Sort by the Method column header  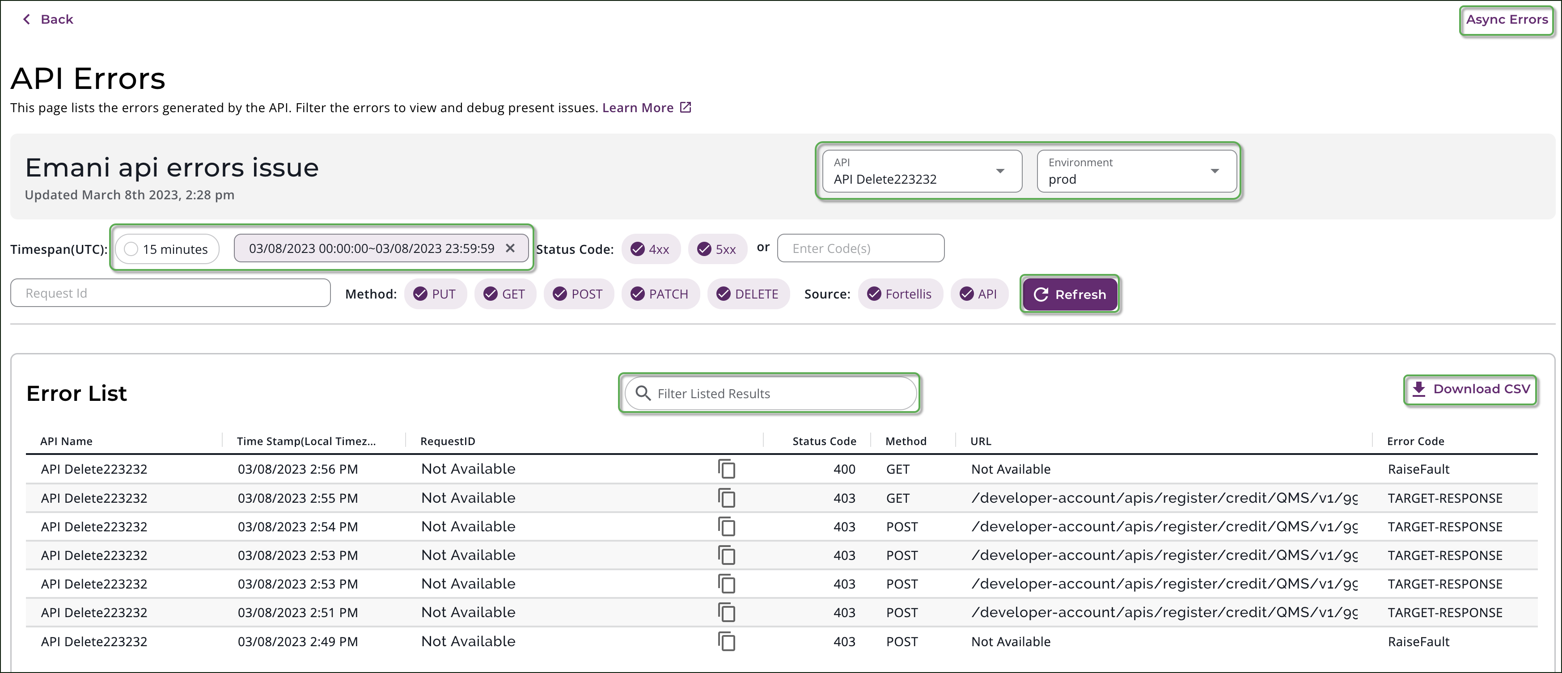(x=906, y=441)
